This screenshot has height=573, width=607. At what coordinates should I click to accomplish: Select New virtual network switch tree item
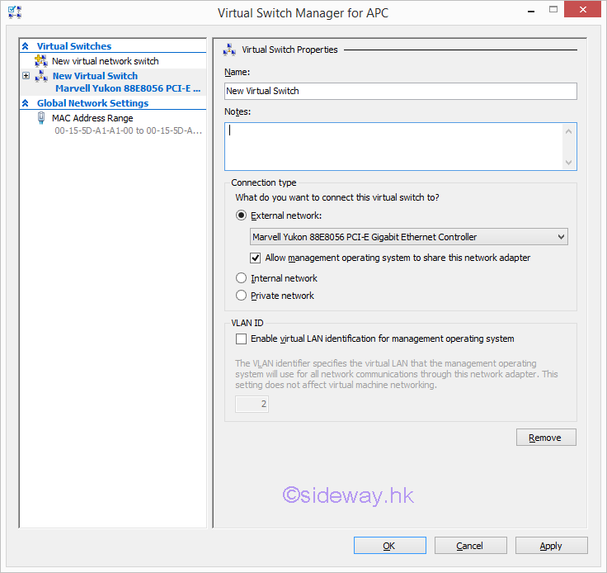[105, 61]
